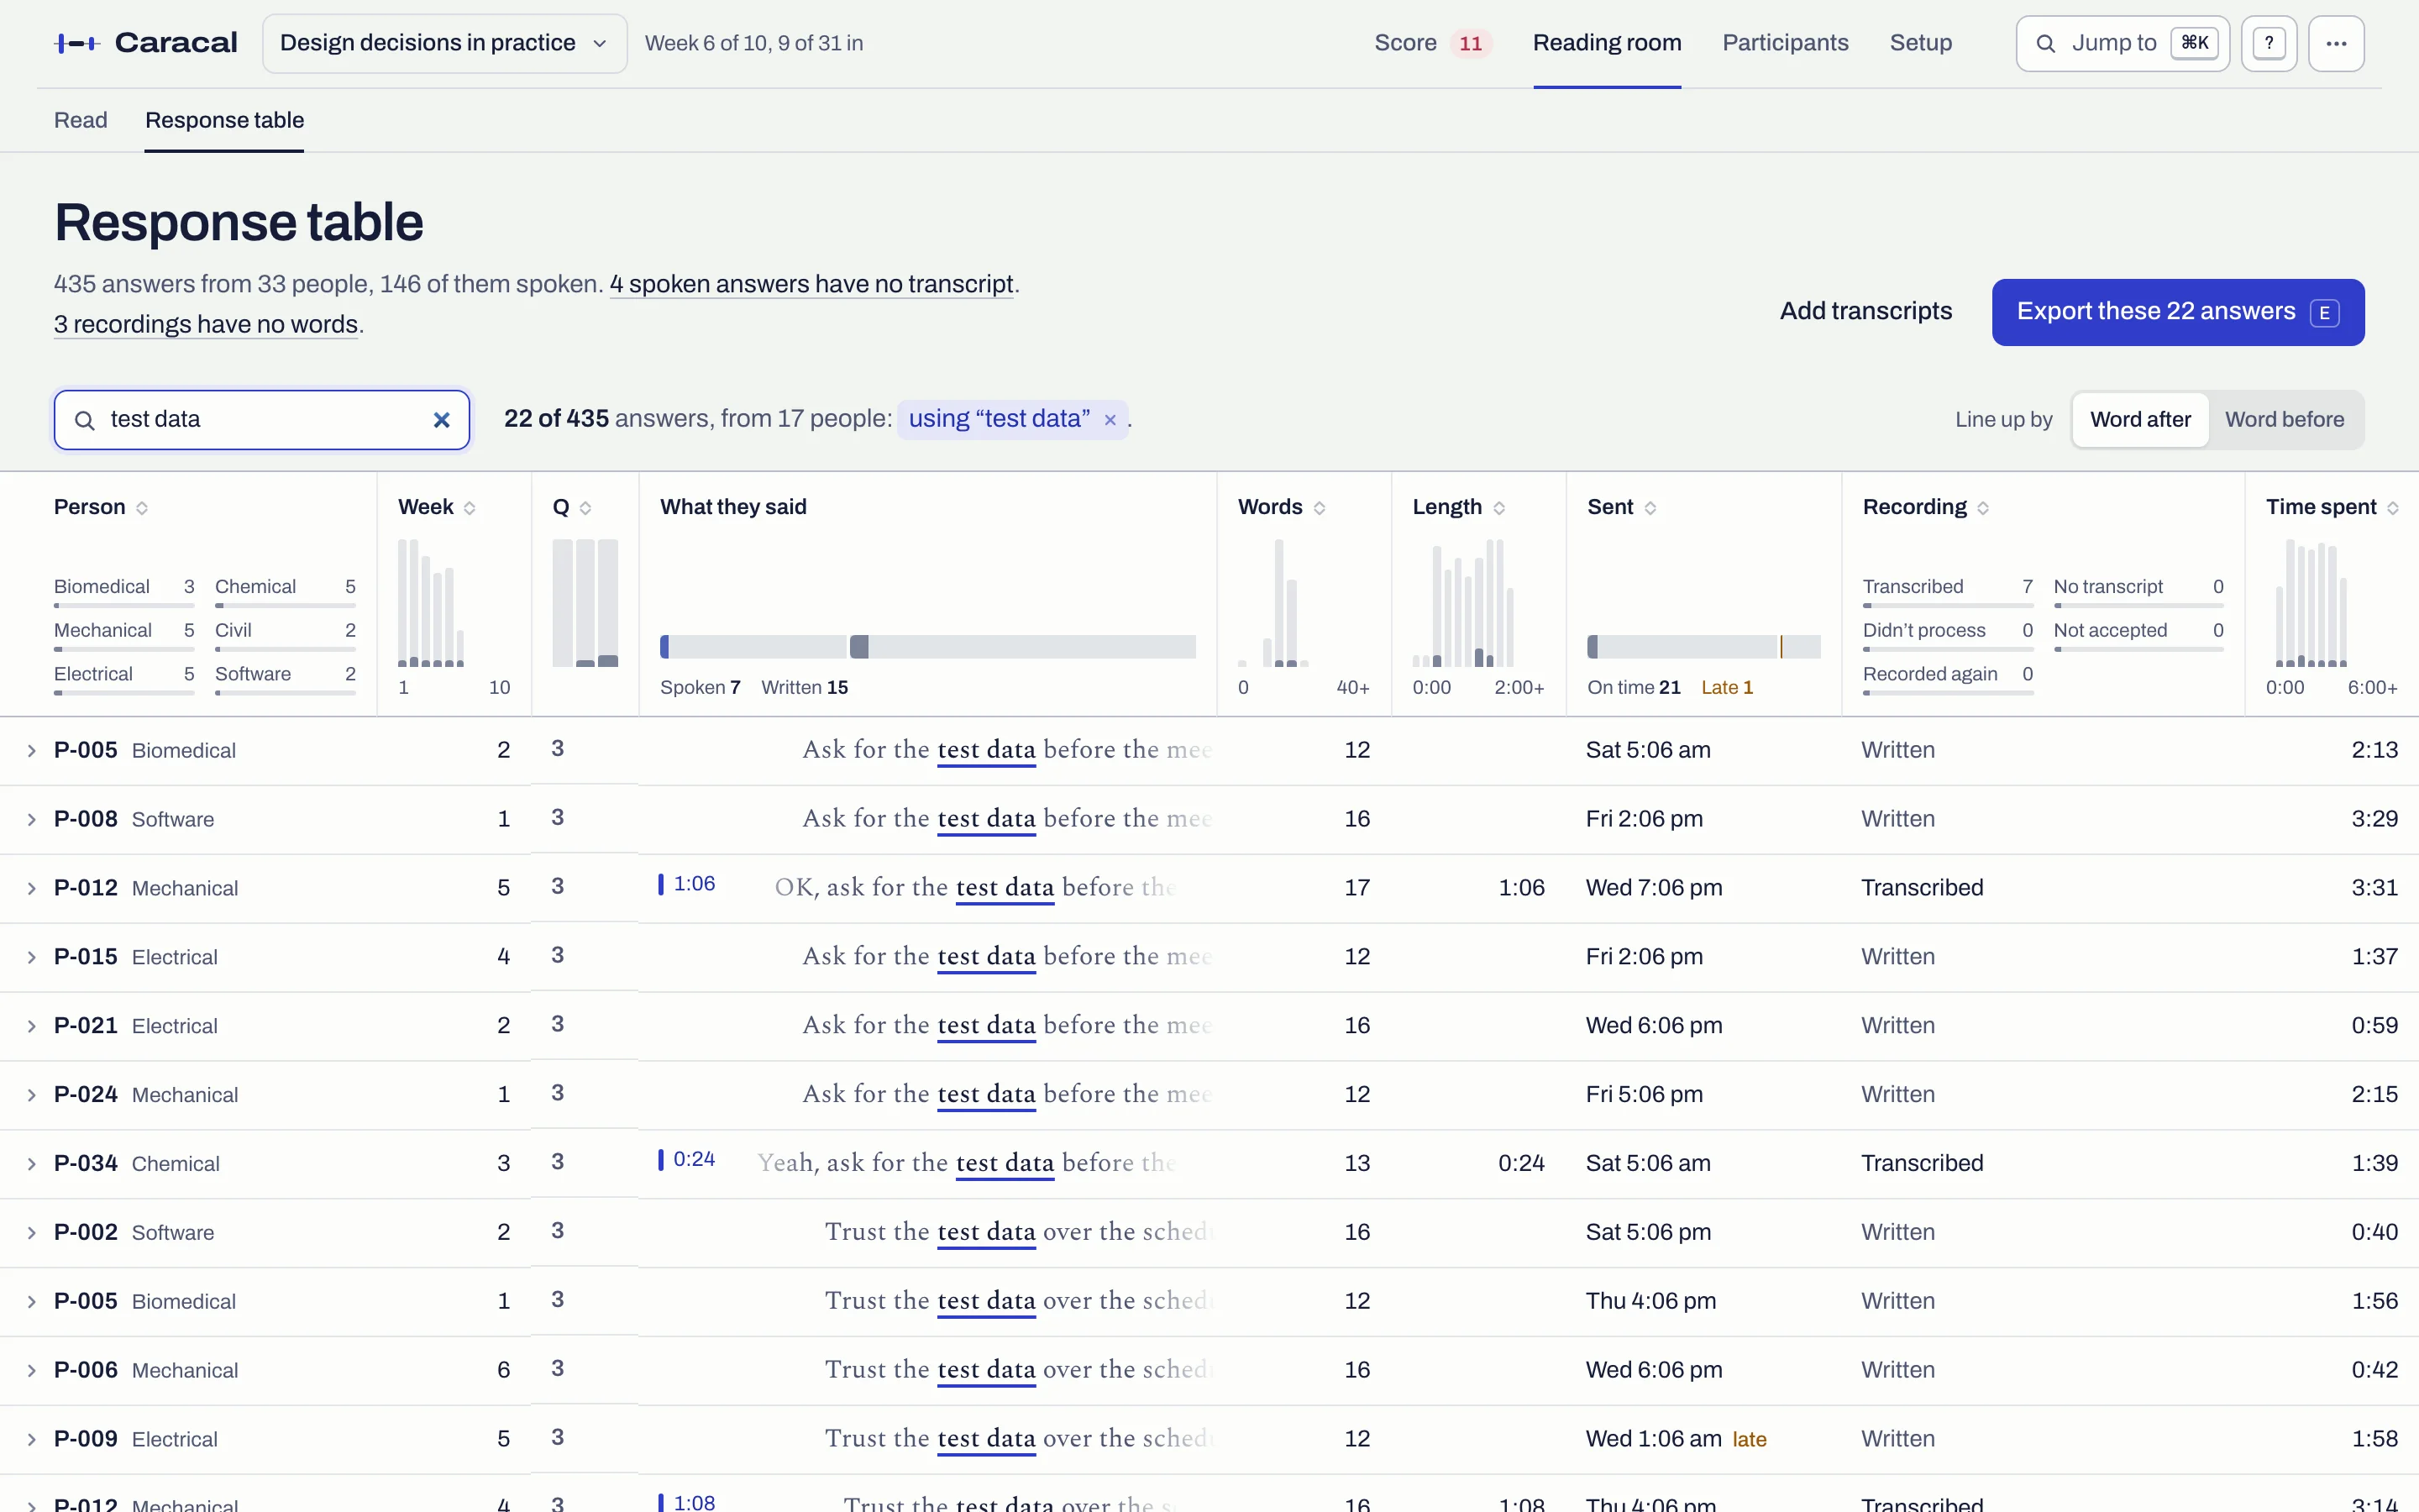Viewport: 2419px width, 1512px height.
Task: Expand the P-005 Biomedical week 1 row
Action: [32, 1302]
